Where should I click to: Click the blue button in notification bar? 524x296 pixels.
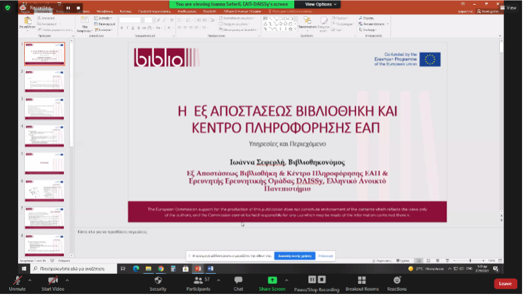pyautogui.click(x=295, y=256)
